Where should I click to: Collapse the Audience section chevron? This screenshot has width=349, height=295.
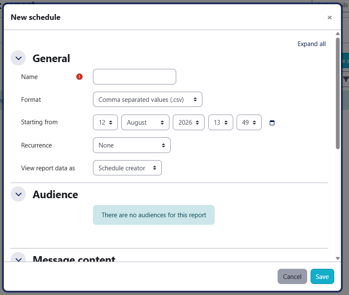[19, 194]
